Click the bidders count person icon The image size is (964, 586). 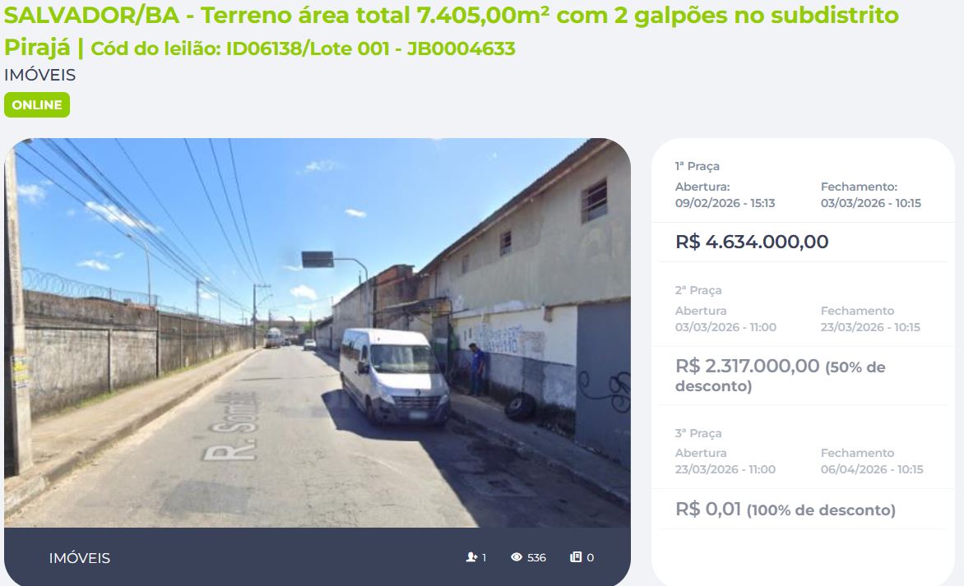[471, 557]
